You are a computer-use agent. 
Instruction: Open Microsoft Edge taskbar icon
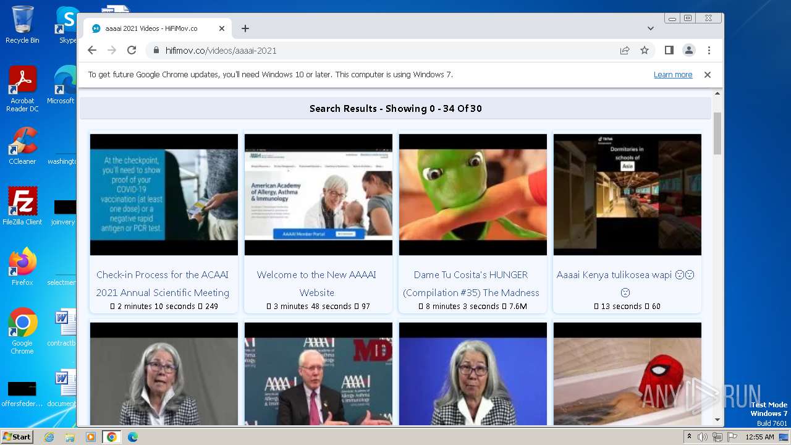(133, 437)
